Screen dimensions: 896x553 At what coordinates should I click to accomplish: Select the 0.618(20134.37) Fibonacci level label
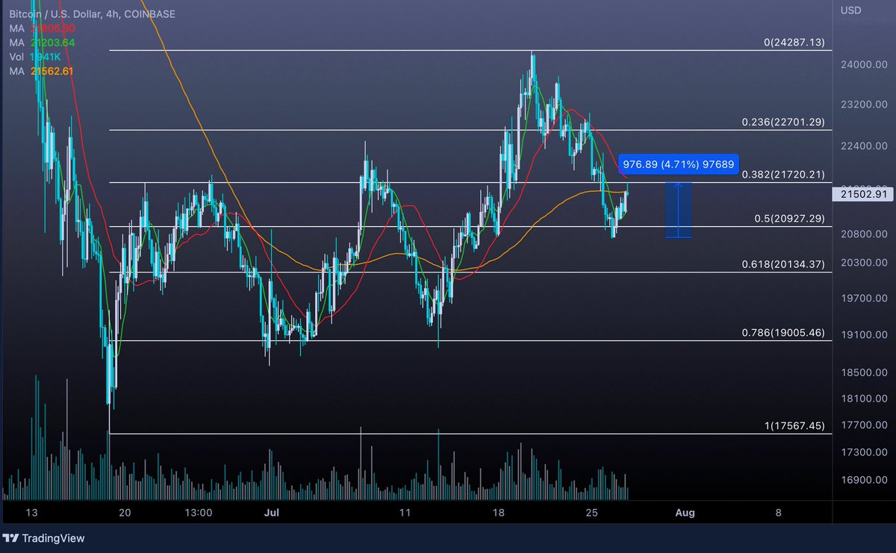(783, 264)
